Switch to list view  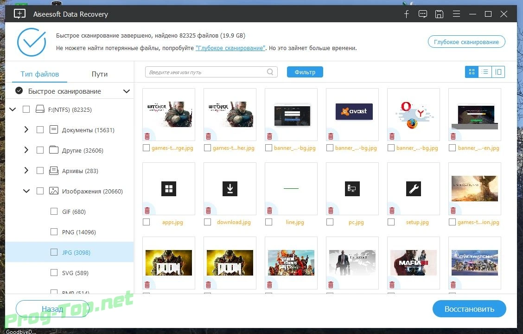tap(485, 72)
